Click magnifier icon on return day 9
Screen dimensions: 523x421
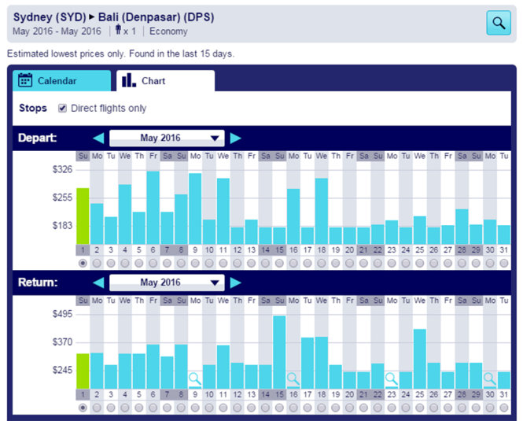tap(195, 379)
